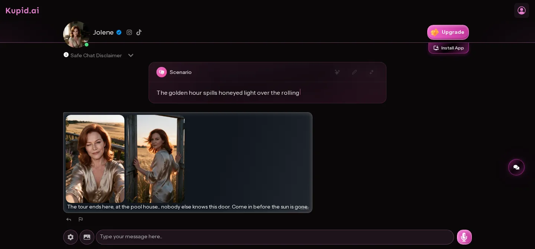Click the Install App button
Image resolution: width=535 pixels, height=249 pixels.
tap(448, 48)
